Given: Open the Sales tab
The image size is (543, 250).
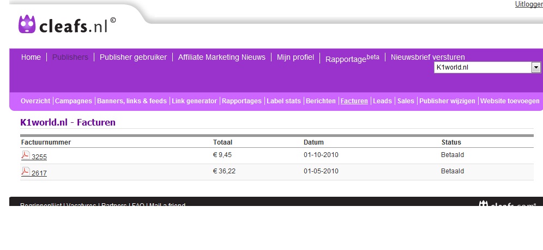Looking at the screenshot, I should [x=406, y=101].
